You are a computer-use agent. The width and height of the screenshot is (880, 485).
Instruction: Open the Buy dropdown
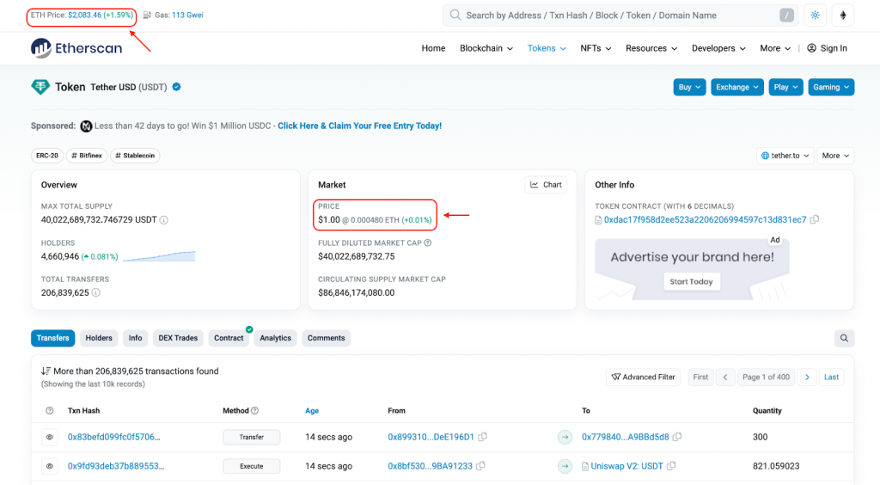(x=689, y=87)
